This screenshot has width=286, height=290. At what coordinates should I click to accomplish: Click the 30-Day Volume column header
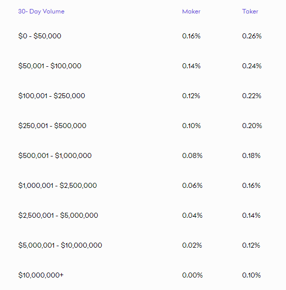coord(41,11)
